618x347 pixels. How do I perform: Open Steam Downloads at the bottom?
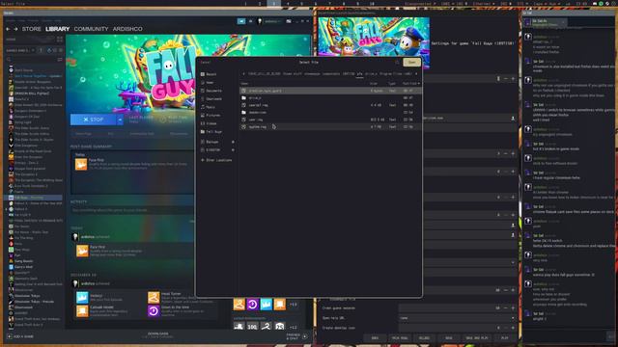[158, 334]
